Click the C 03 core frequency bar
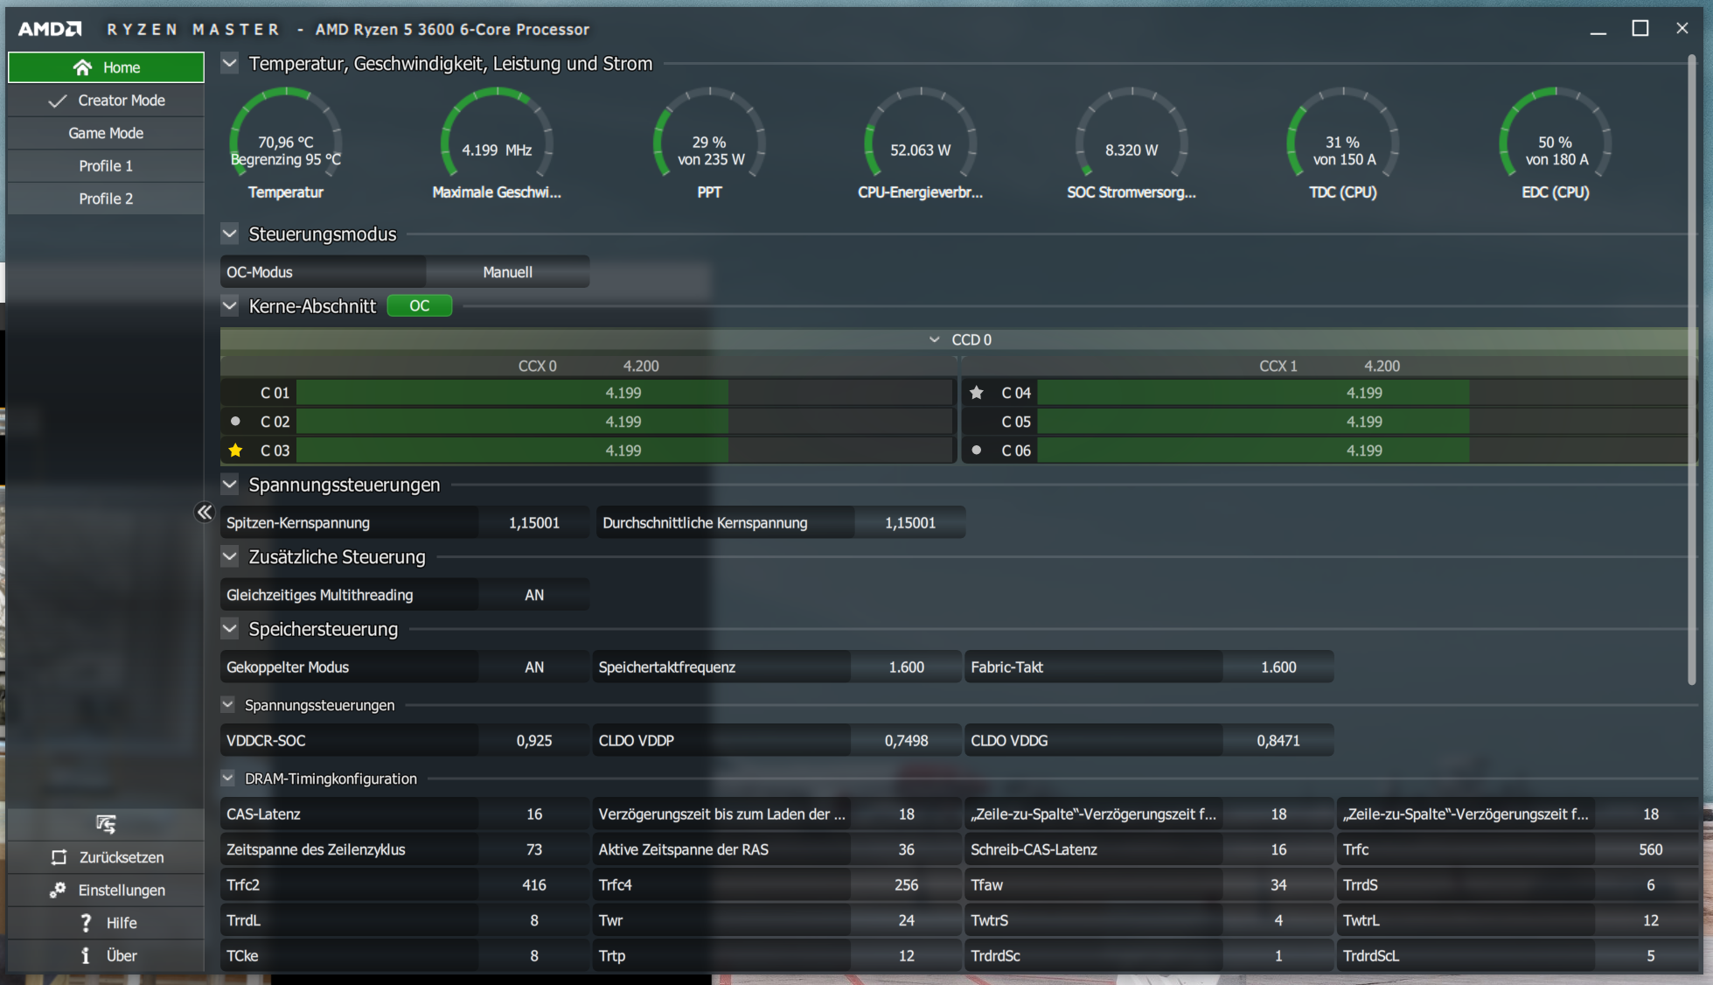The image size is (1713, 985). coord(624,451)
